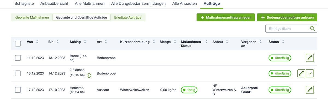Click info icon beside 2 Flächen
This screenshot has width=328, height=100.
click(x=89, y=76)
